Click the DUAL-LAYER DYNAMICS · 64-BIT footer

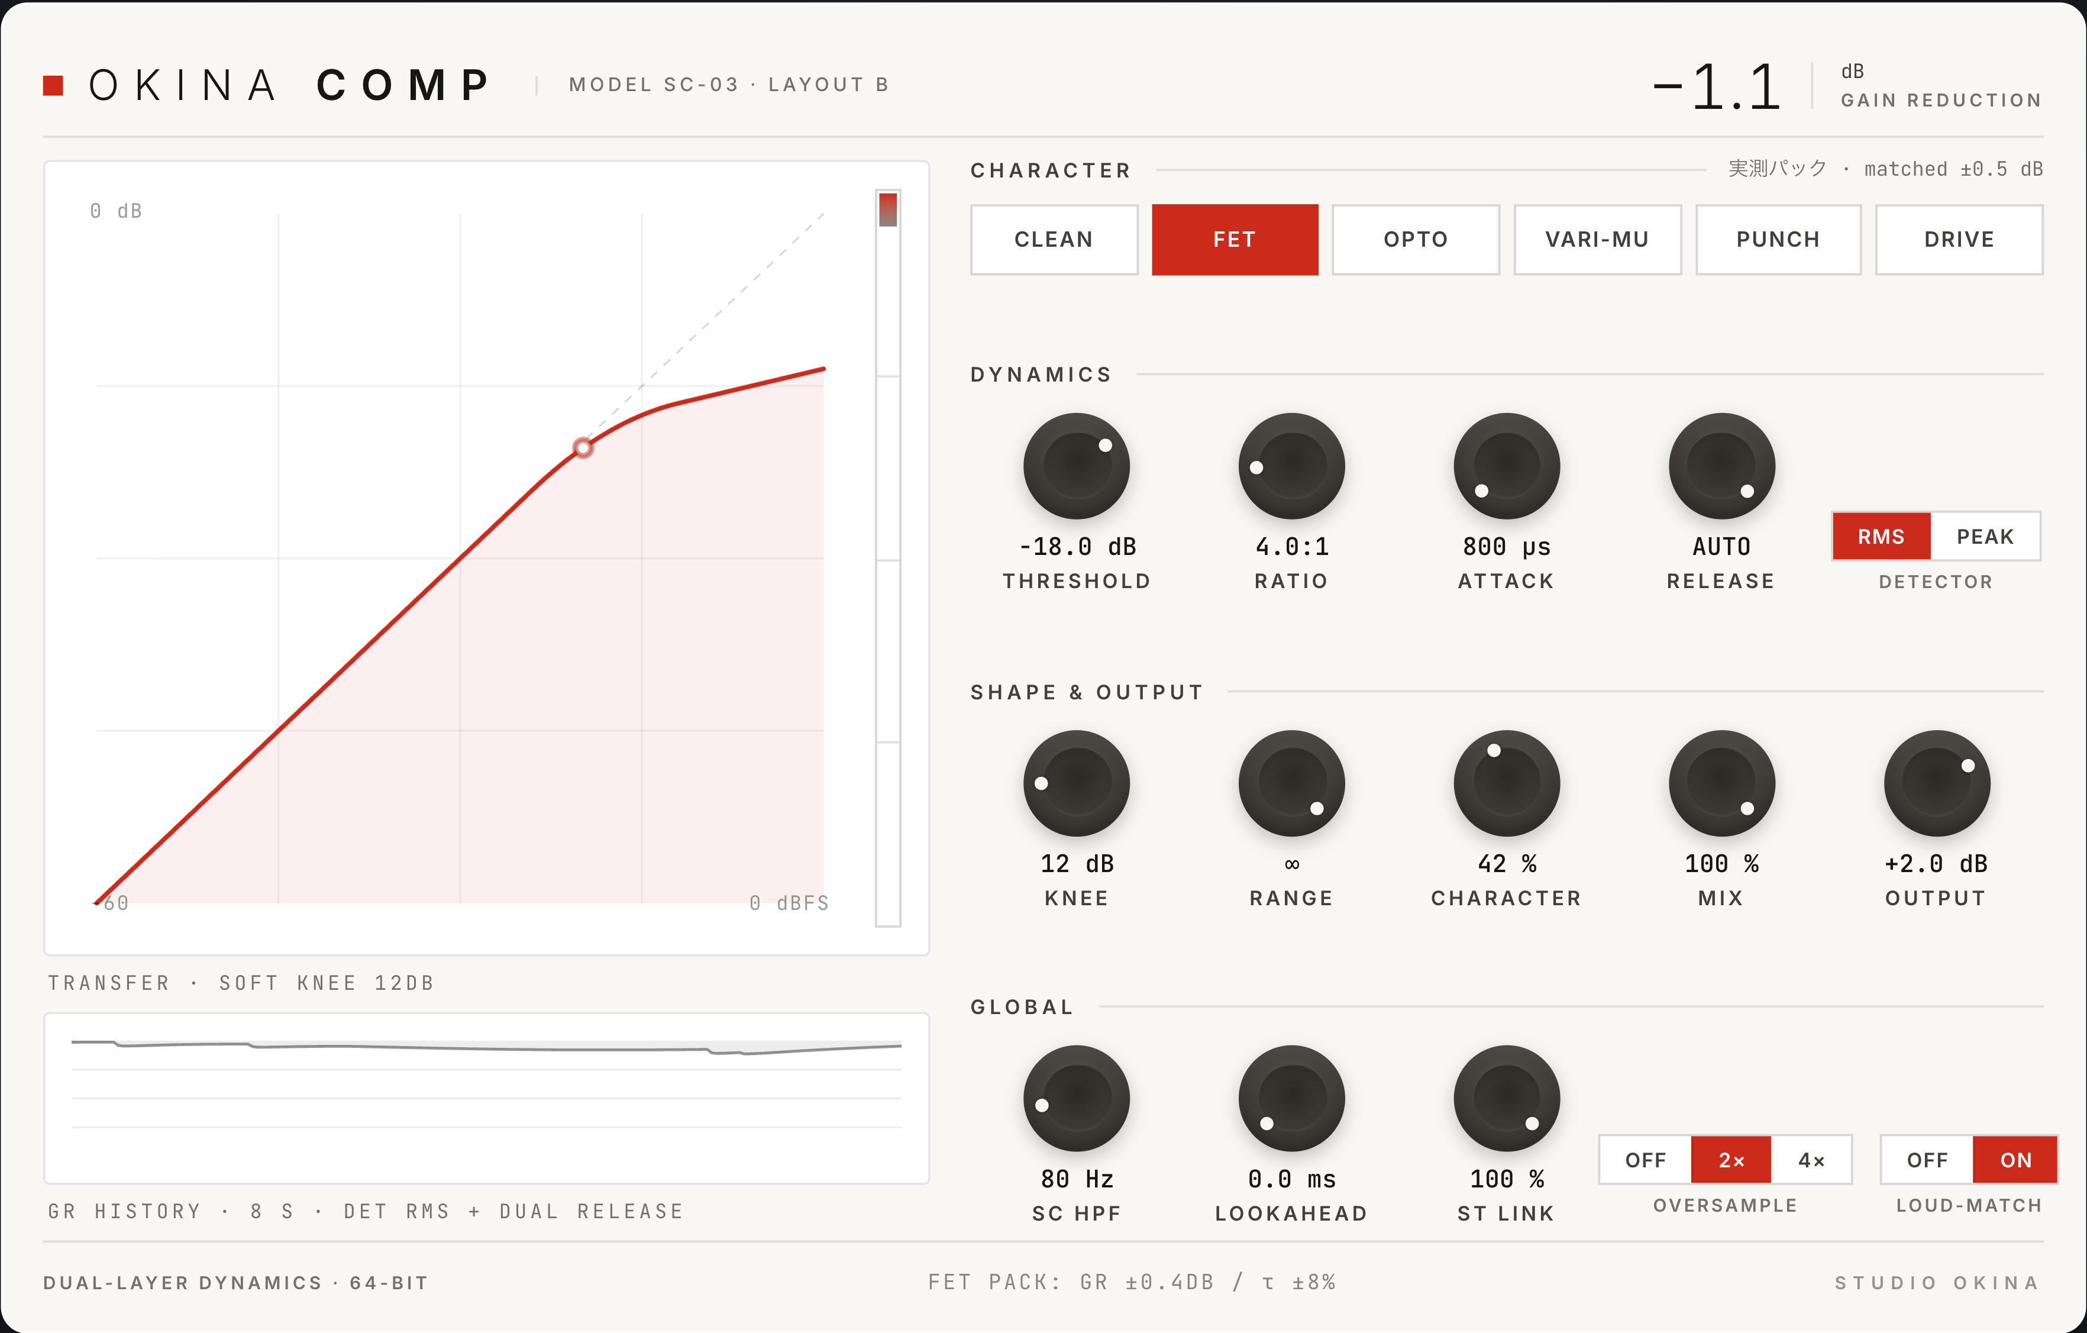coord(236,1283)
